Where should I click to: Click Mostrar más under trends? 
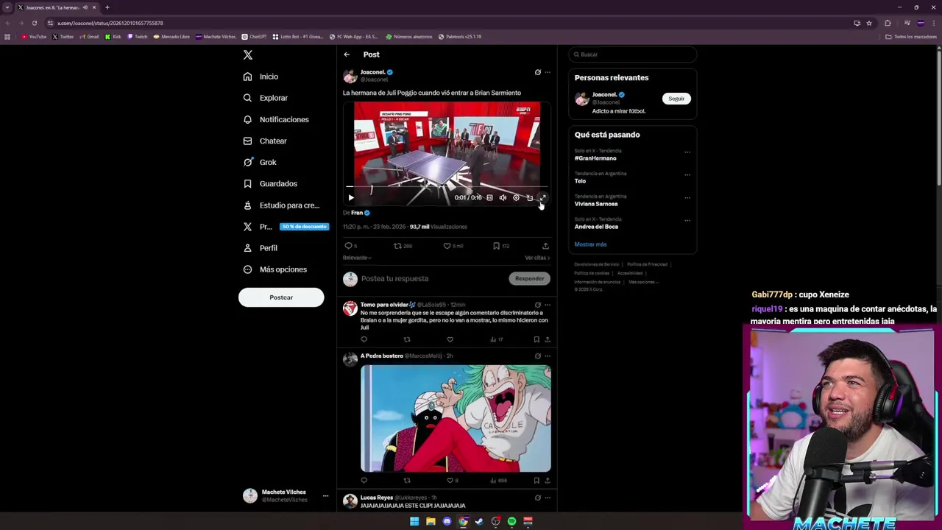(590, 244)
